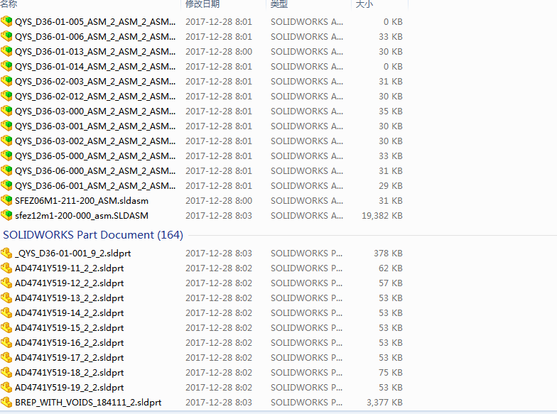Click the assembly icon for QYS_D36-03-002_ASM file

pyautogui.click(x=6, y=141)
